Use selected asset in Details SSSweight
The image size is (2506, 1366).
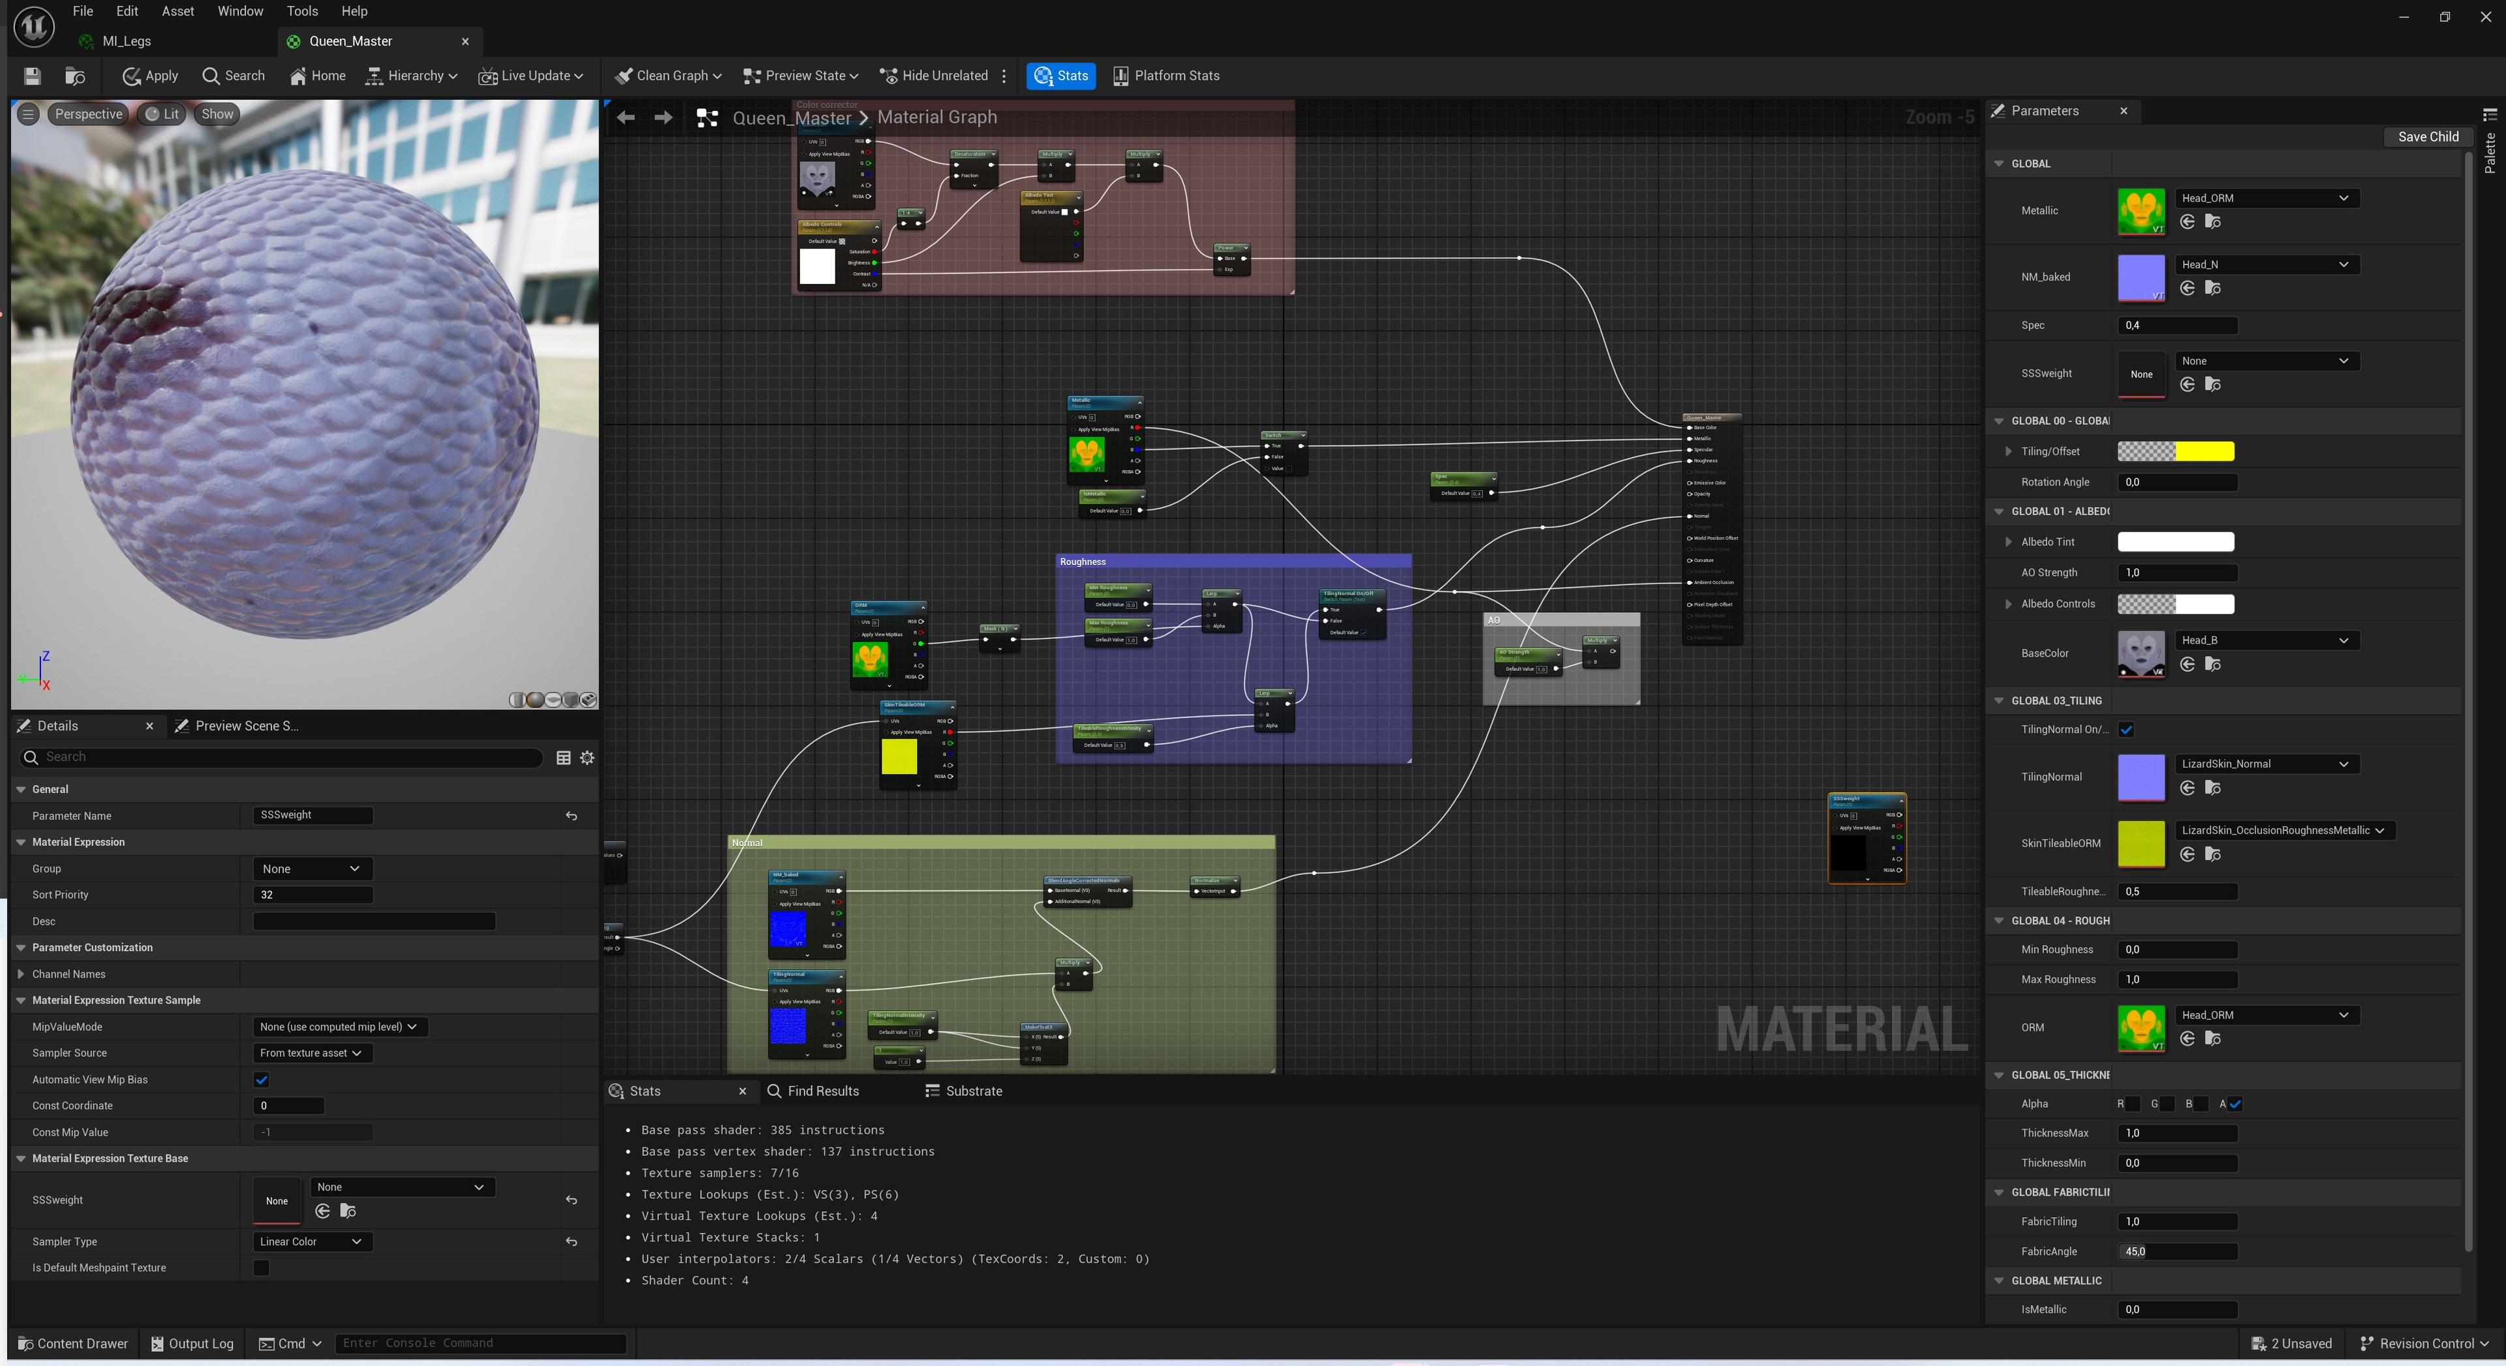tap(323, 1211)
